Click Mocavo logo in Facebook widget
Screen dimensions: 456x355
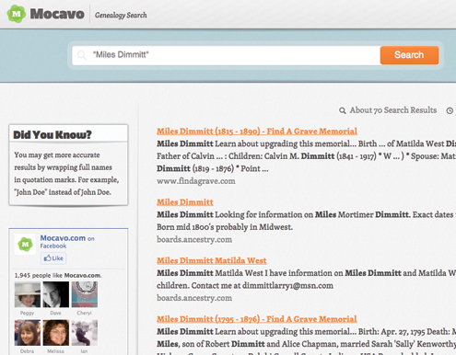tap(25, 245)
